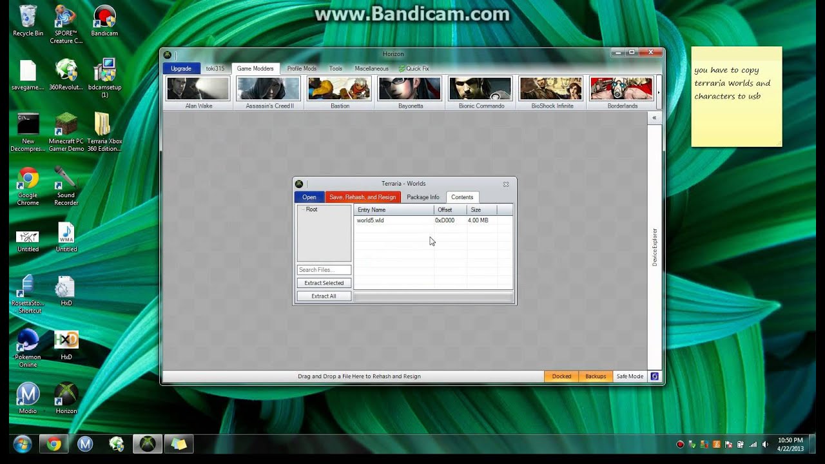Click Save, Rehash, and Resign
The image size is (825, 464).
click(363, 197)
